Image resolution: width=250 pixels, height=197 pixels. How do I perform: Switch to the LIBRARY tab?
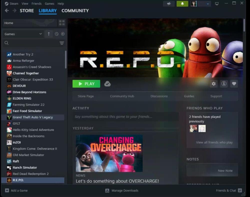click(48, 11)
